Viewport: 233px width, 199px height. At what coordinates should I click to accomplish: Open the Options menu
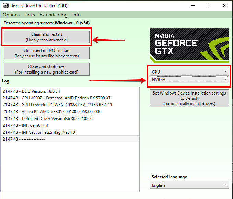click(11, 15)
